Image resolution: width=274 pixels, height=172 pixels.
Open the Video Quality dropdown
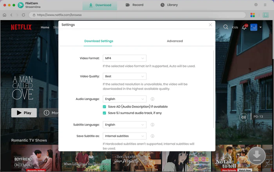click(124, 76)
